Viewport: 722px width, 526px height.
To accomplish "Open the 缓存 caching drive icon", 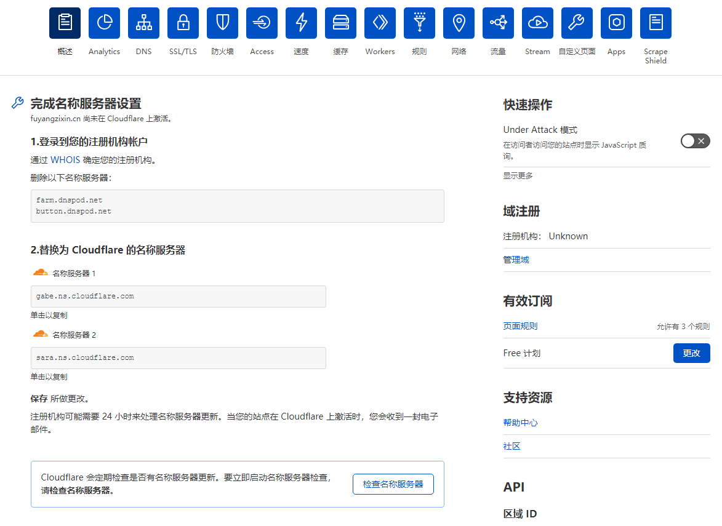I will [341, 23].
